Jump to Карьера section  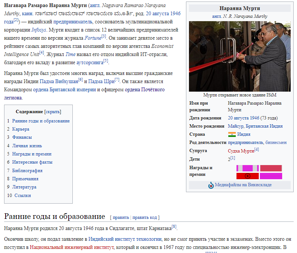point(21,129)
